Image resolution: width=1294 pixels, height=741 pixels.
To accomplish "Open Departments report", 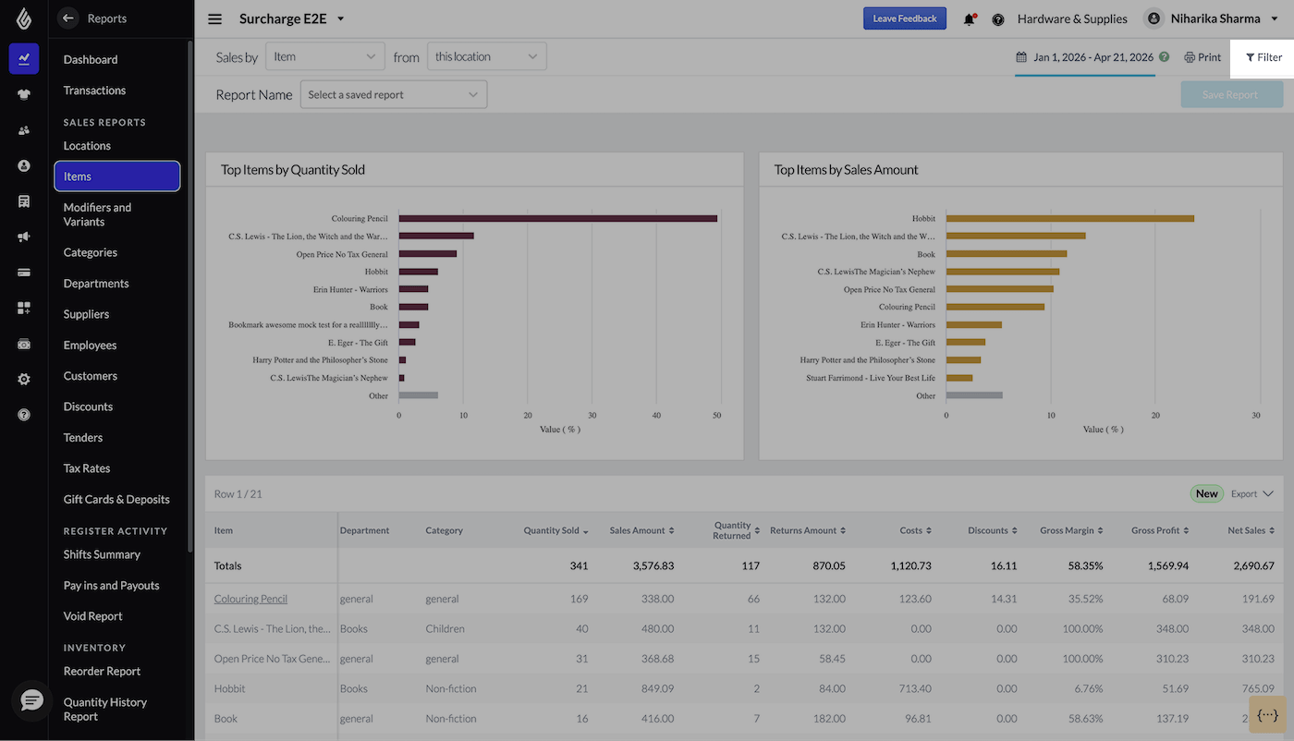I will pyautogui.click(x=96, y=284).
